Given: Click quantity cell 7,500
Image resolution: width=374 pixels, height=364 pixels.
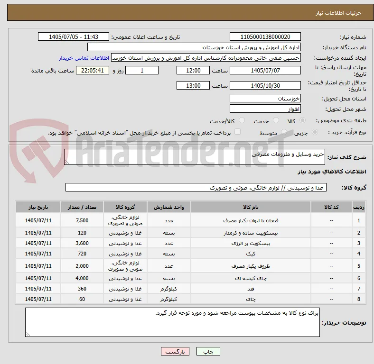Looking at the screenshot, I should pos(82,220).
